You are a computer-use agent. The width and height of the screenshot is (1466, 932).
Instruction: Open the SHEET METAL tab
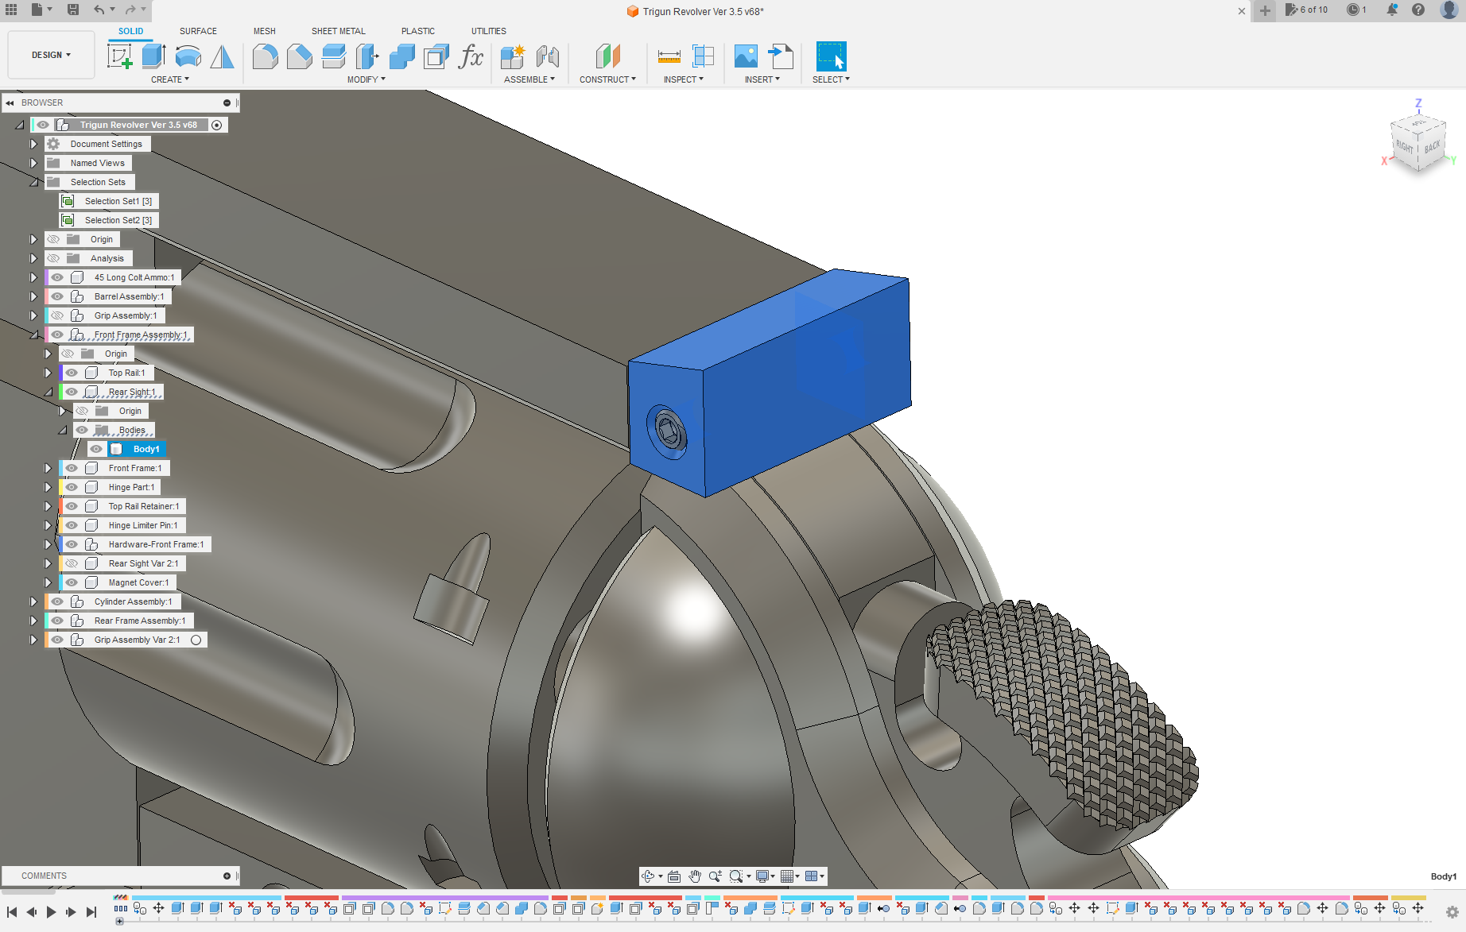[x=338, y=31]
